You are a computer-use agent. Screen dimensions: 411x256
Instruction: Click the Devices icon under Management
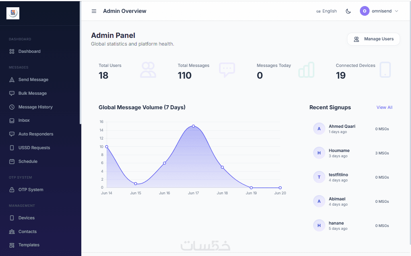(12, 218)
